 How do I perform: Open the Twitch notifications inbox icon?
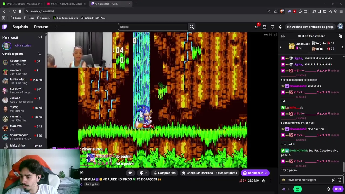(x=264, y=27)
